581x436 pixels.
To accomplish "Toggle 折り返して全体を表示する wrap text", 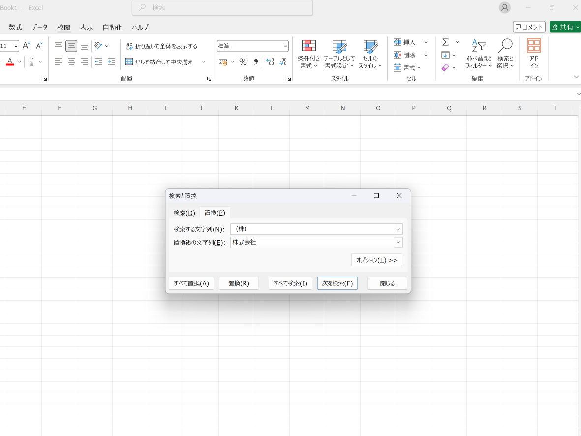I will pos(161,46).
